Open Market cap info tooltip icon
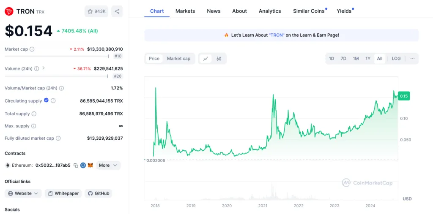This screenshot has width=433, height=214. pyautogui.click(x=32, y=49)
